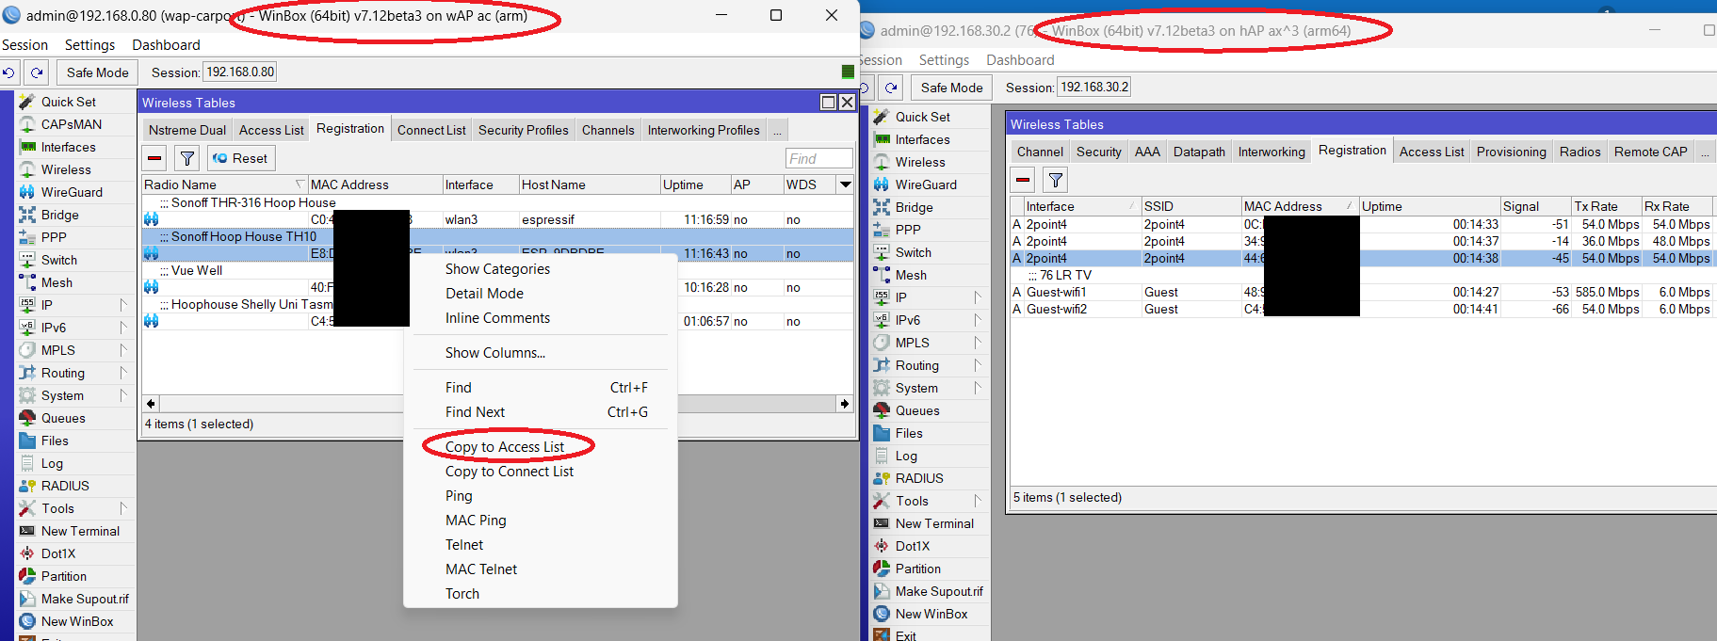Expand IP submenu in left sidebar
The height and width of the screenshot is (641, 1717).
123,305
